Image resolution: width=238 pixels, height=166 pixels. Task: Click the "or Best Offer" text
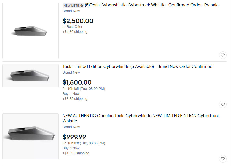72,27
